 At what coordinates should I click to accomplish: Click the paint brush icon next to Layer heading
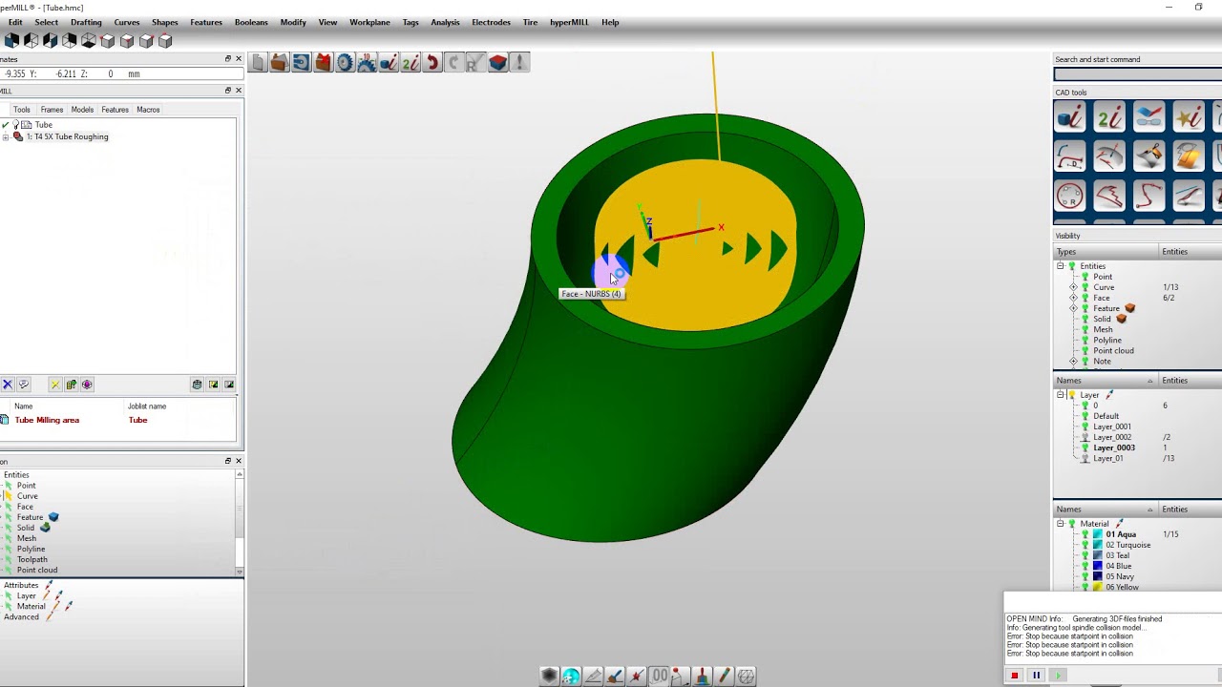(1109, 395)
